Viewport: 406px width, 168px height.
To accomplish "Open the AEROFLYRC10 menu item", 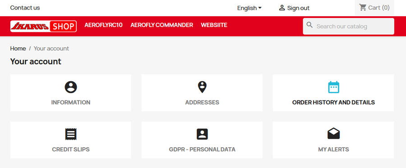I will pyautogui.click(x=104, y=25).
